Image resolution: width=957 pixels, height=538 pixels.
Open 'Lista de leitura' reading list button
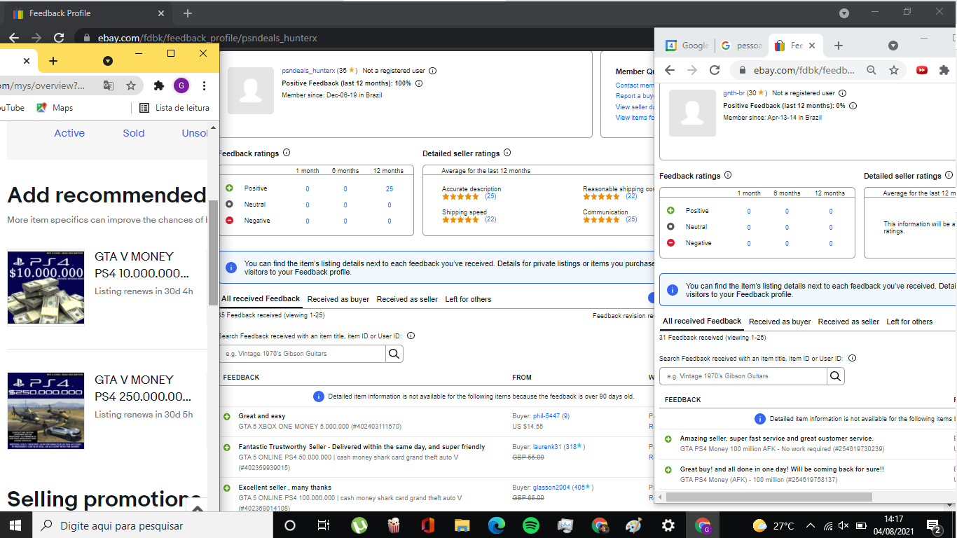[174, 108]
